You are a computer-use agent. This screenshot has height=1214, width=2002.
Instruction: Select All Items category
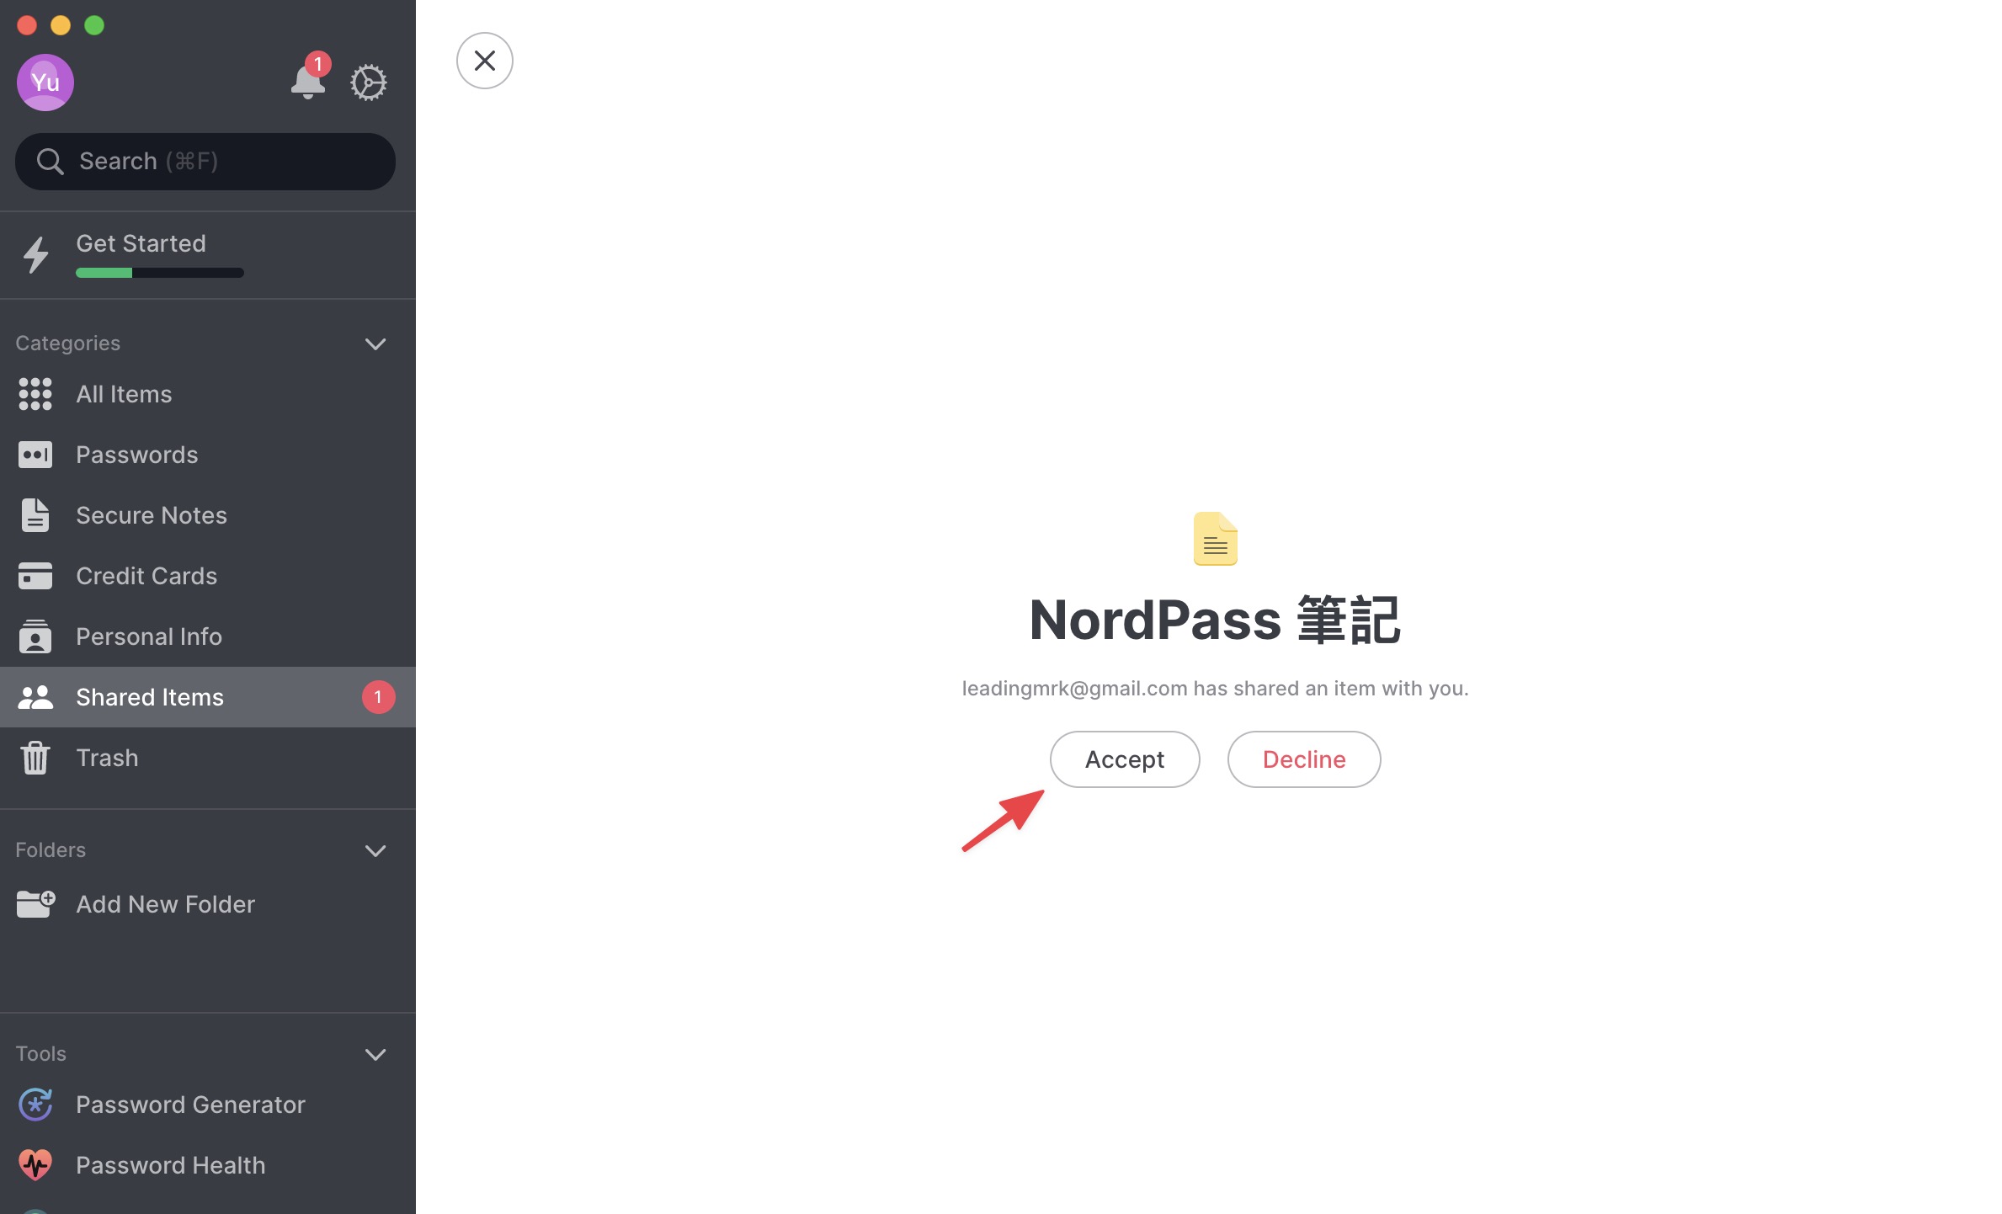[x=208, y=394]
